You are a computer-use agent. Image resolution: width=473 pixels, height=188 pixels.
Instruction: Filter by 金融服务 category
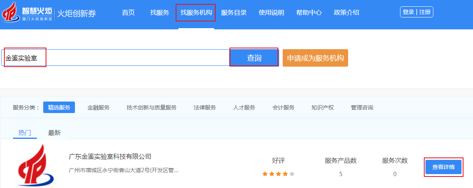click(x=98, y=107)
